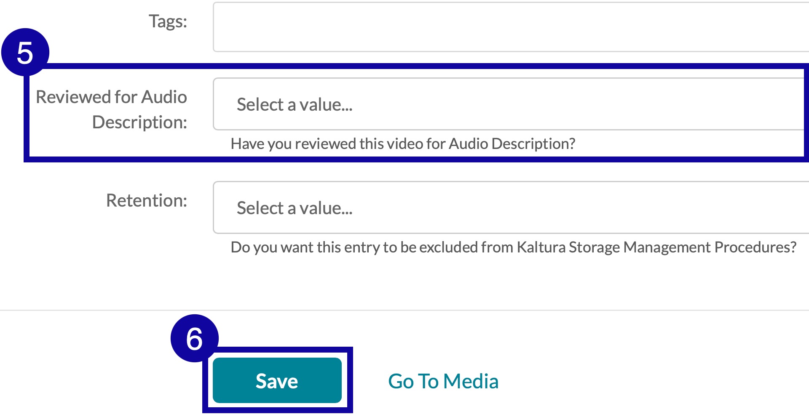Image resolution: width=809 pixels, height=414 pixels.
Task: Click inside the Tags input field
Action: 506,25
